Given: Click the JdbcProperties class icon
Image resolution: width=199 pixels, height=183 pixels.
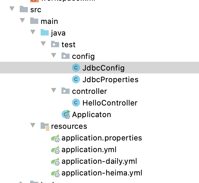Looking at the screenshot, I should click(76, 79).
